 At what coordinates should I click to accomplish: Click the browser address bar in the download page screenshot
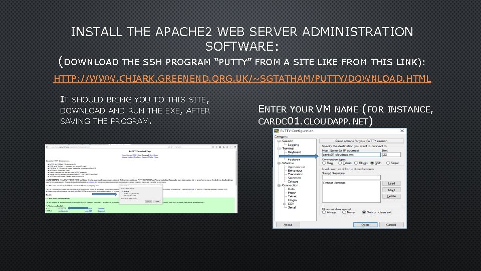[x=110, y=147]
